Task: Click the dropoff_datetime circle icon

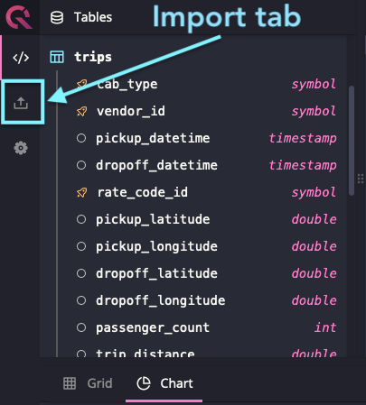Action: click(81, 165)
